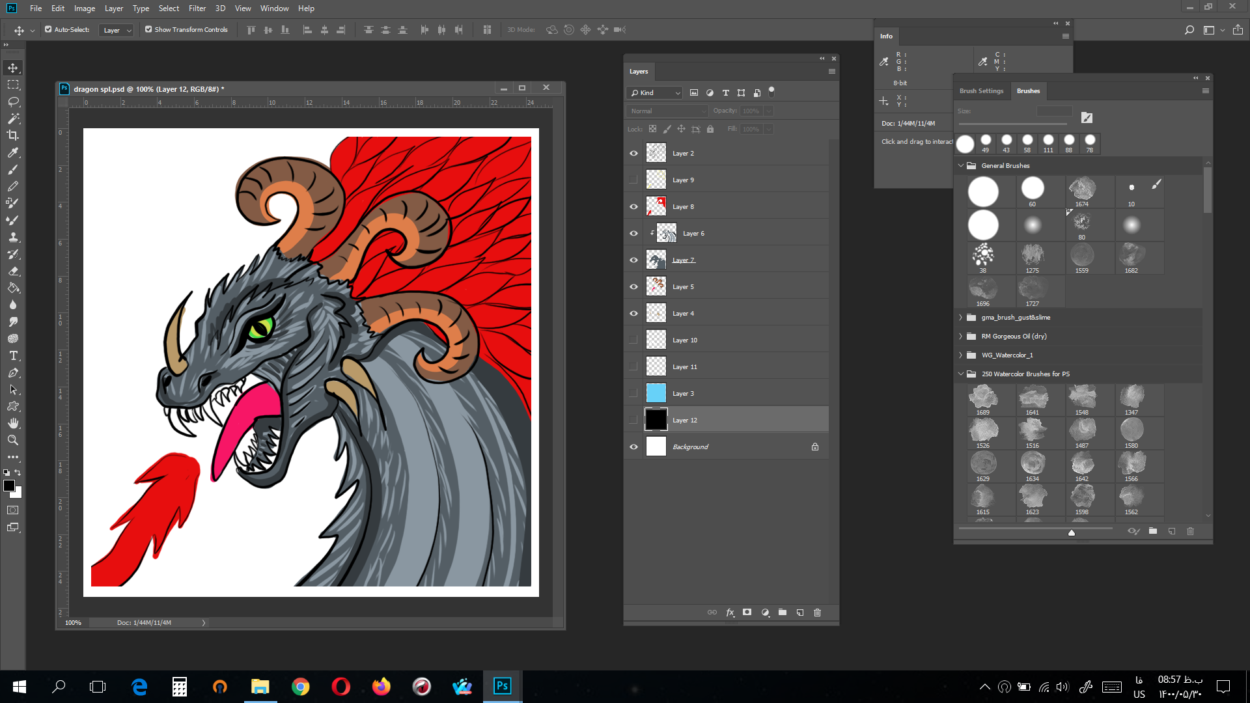1250x703 pixels.
Task: Select the Hand tool
Action: point(13,423)
